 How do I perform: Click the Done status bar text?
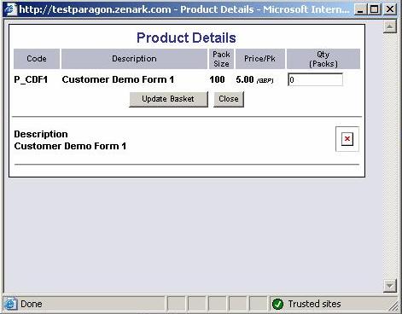(x=32, y=304)
